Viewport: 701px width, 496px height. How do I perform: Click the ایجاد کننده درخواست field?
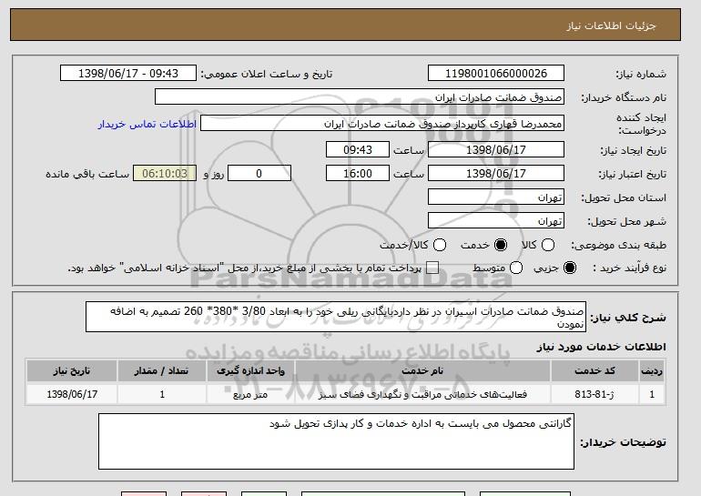(x=382, y=124)
